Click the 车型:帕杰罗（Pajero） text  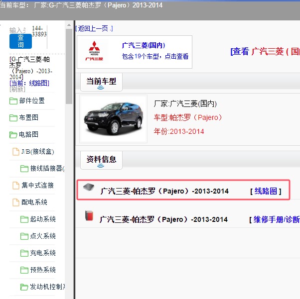[188, 117]
